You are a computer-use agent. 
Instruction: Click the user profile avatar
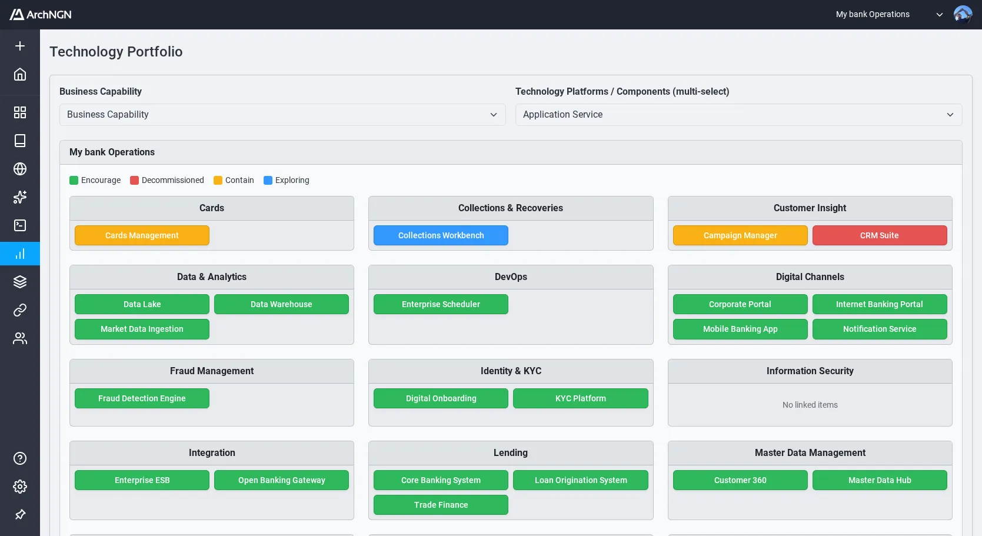963,15
